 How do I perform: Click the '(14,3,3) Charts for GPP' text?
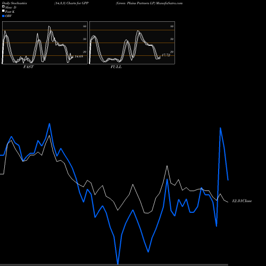pos(71,3)
